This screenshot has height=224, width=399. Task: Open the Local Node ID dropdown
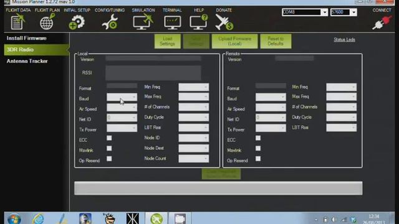(x=194, y=138)
